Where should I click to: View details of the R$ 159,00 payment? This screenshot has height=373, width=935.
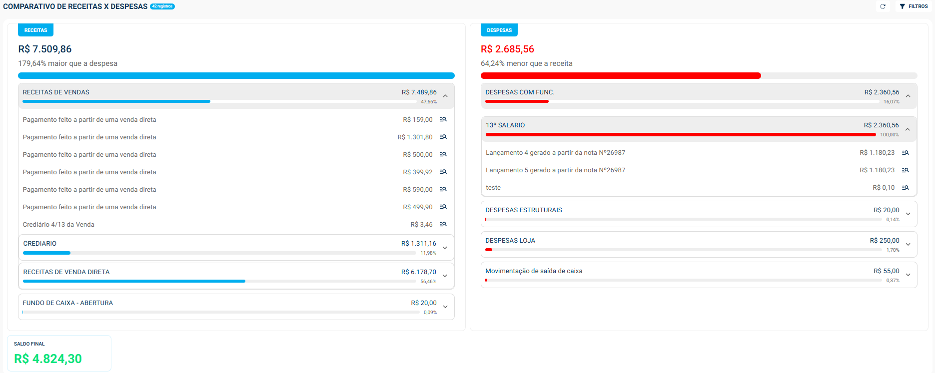(443, 120)
